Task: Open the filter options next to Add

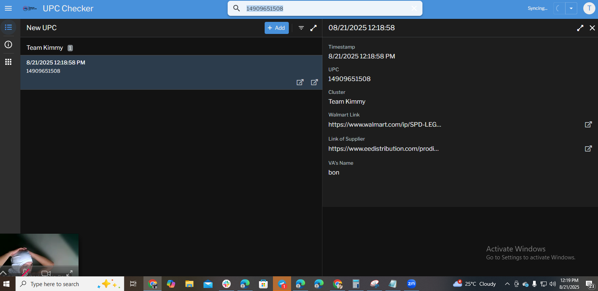Action: click(301, 28)
